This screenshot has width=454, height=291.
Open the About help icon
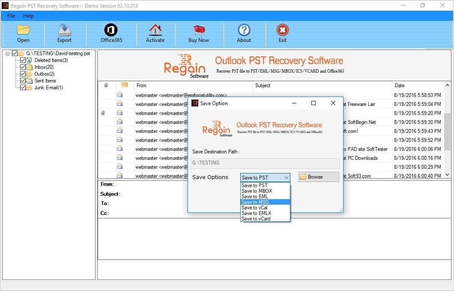click(244, 30)
